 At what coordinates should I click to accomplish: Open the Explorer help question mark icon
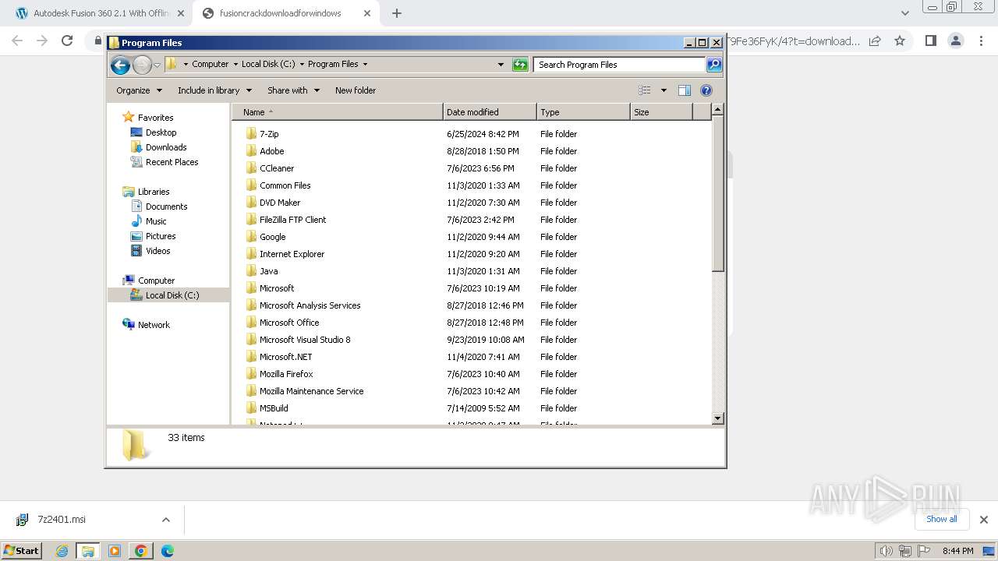click(706, 90)
